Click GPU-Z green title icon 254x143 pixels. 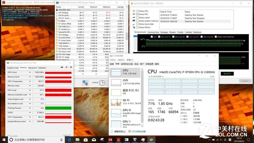[8, 63]
